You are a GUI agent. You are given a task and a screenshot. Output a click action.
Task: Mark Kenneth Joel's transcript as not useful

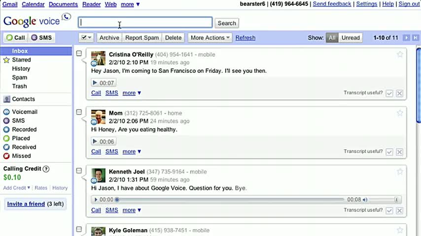(399, 210)
